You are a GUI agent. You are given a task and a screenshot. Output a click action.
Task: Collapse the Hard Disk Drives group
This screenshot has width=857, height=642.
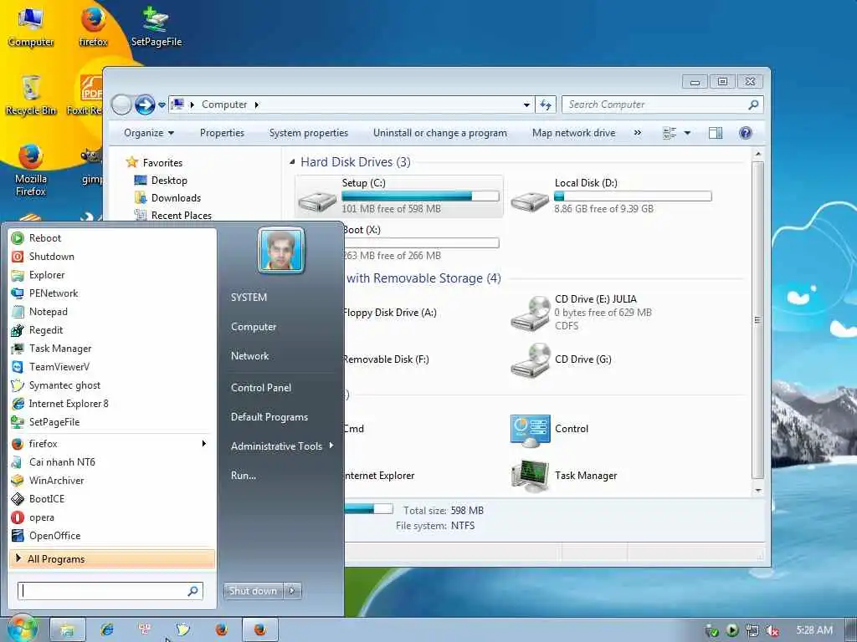292,162
